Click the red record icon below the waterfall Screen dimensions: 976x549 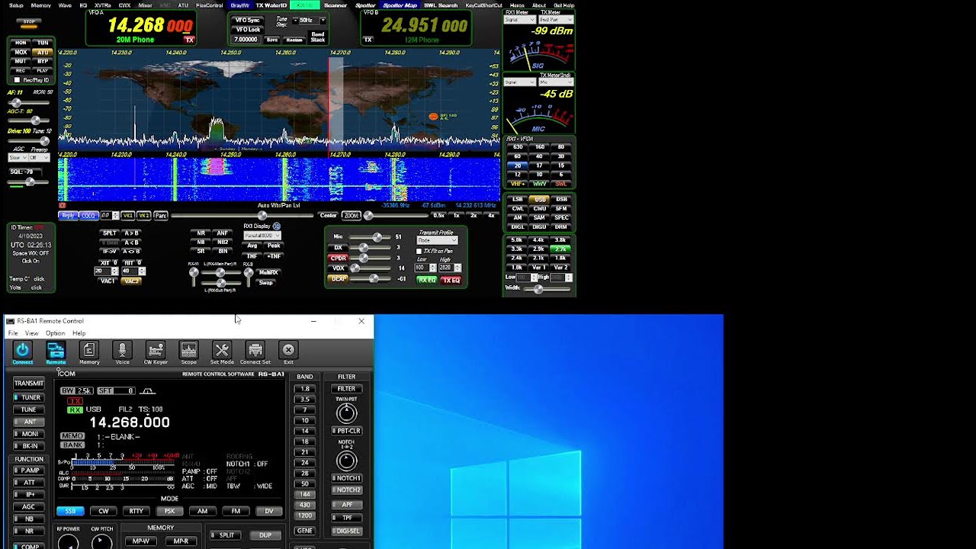(63, 205)
